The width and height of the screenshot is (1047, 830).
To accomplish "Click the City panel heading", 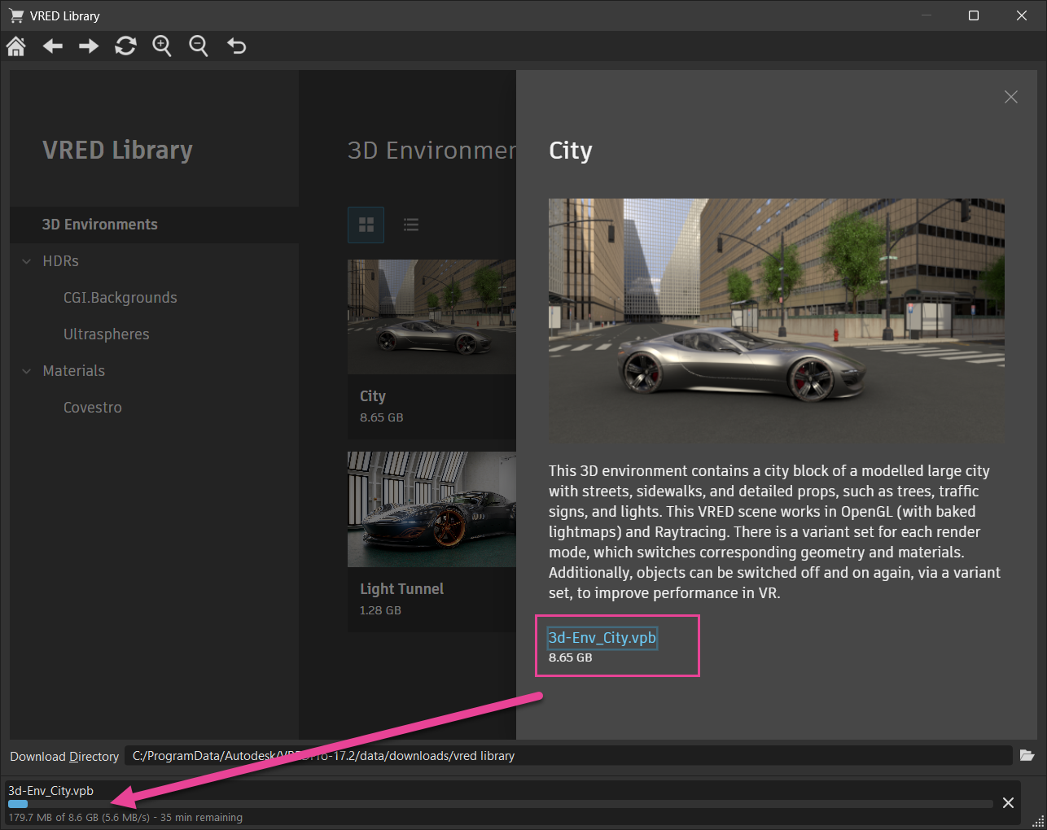I will 571,151.
